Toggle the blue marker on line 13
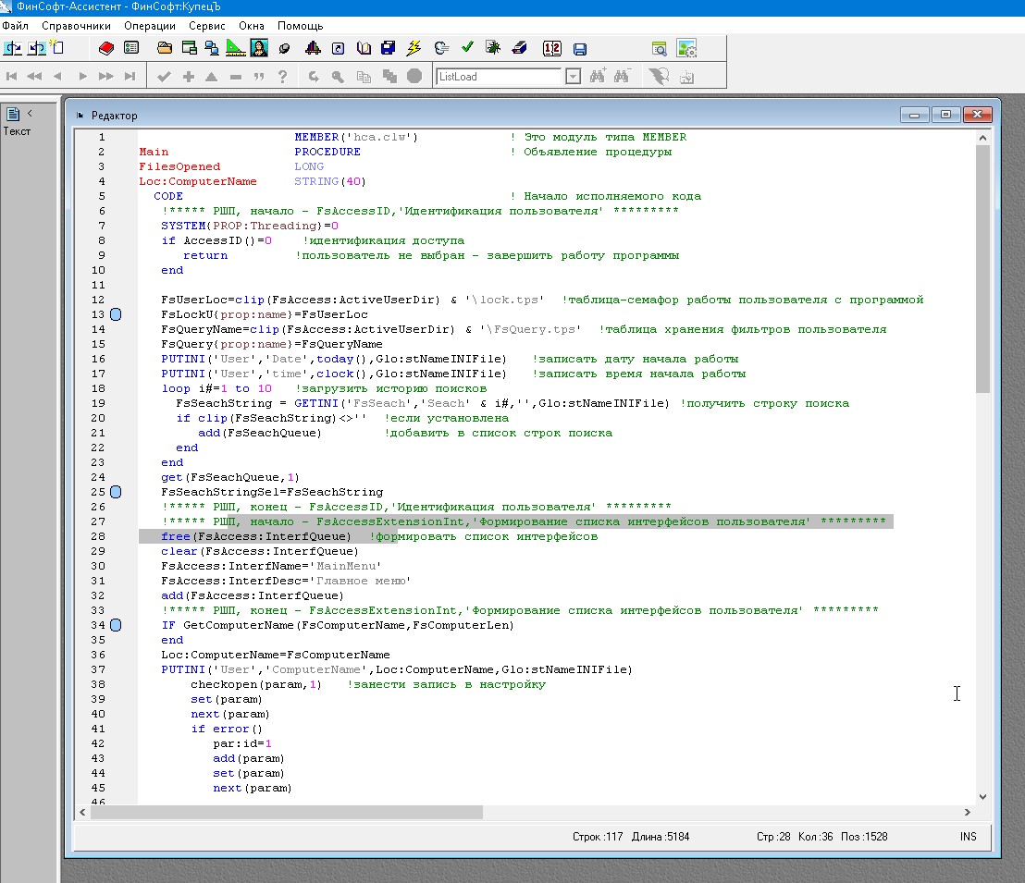 (x=116, y=315)
